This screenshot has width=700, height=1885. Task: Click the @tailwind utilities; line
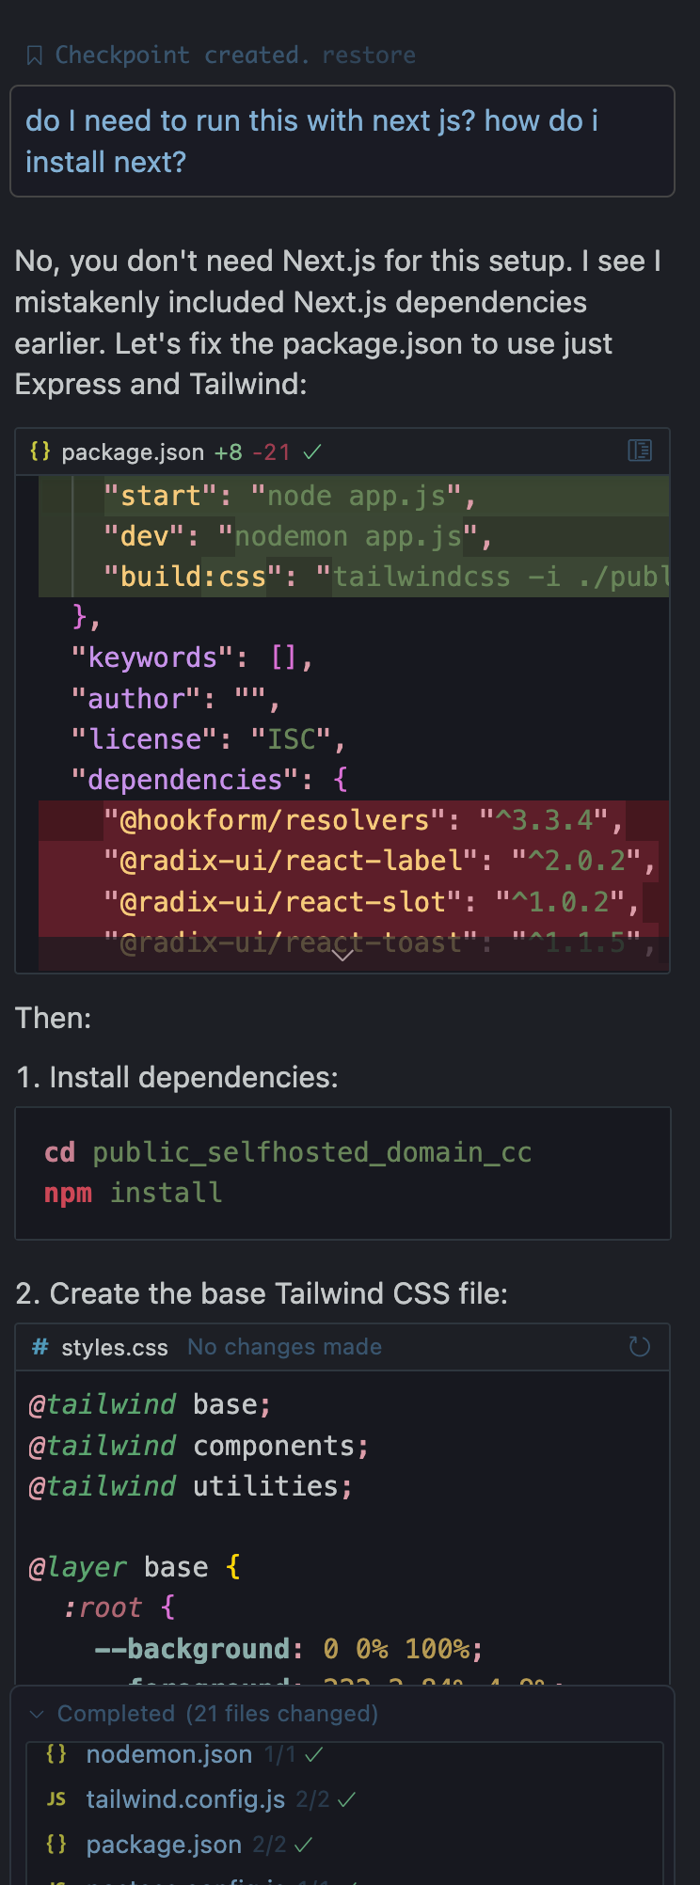tap(191, 1486)
